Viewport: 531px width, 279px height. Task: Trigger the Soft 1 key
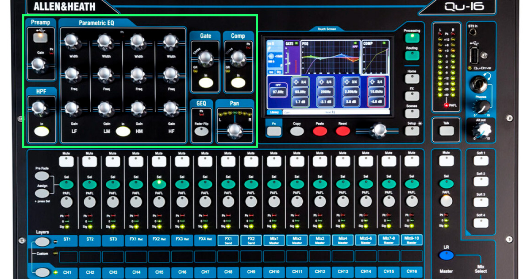coord(481,162)
